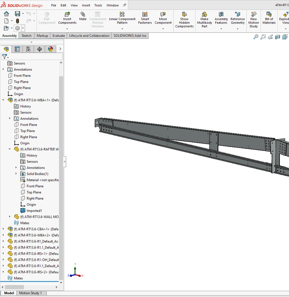Open Assembly Features tool
The height and width of the screenshot is (297, 289).
coord(221,18)
